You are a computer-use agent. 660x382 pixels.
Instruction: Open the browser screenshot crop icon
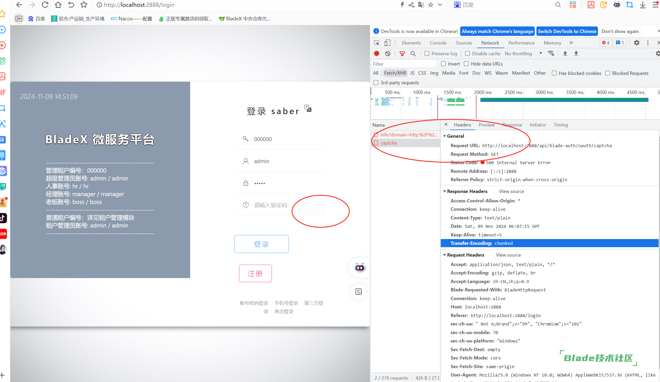click(x=630, y=5)
